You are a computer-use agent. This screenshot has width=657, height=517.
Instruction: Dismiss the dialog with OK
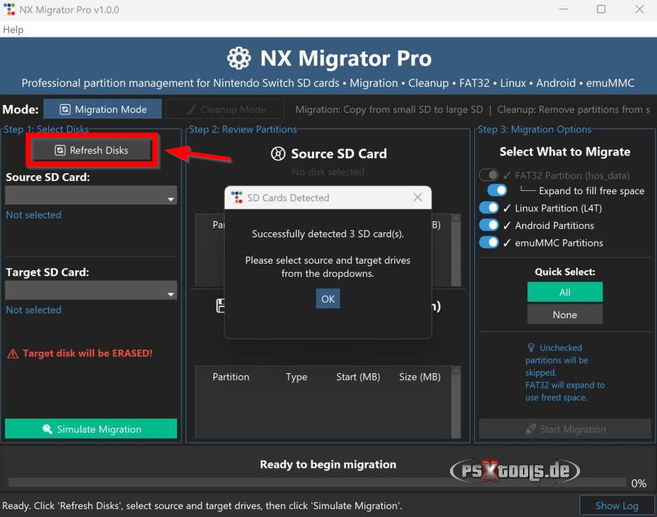coord(328,299)
